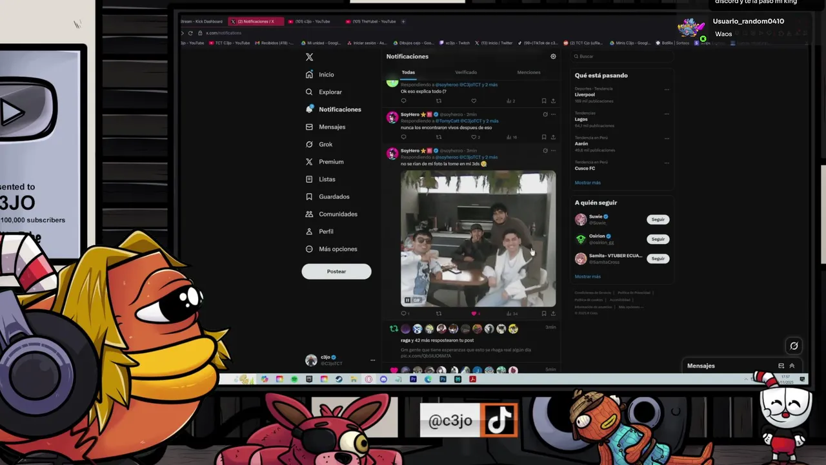This screenshot has height=465, width=826.
Task: Click the Steam taskbar icon
Action: [x=339, y=379]
